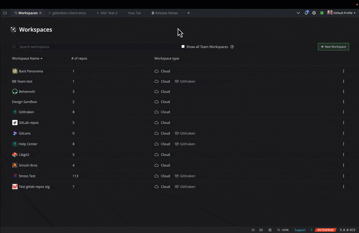
Task: Open the New Tab tab
Action: 134,13
